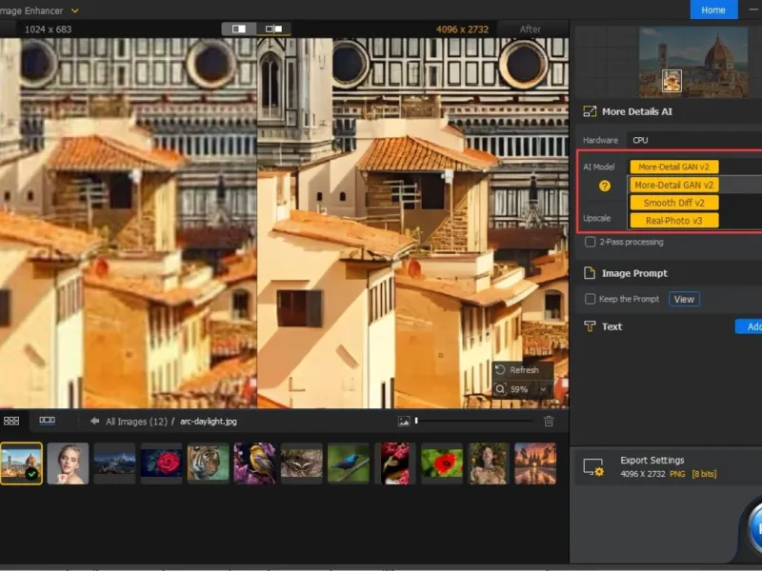Screen dimensions: 762x571
Task: Switch to grid thumbnail view icon
Action: (x=11, y=421)
